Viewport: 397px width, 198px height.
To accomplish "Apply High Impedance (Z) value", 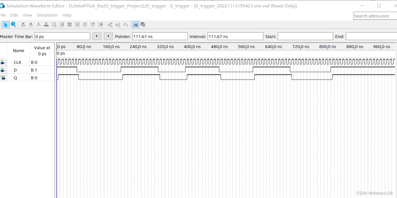I will click(x=46, y=25).
